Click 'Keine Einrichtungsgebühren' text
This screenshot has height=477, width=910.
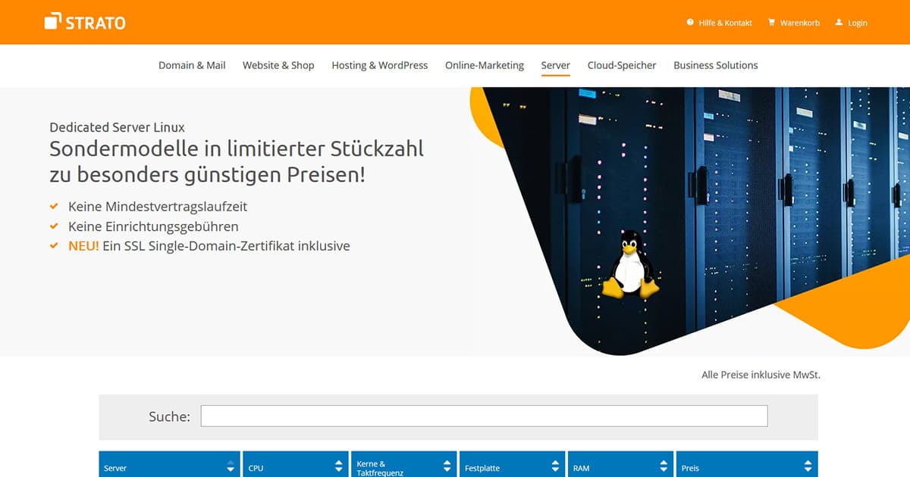pos(153,226)
